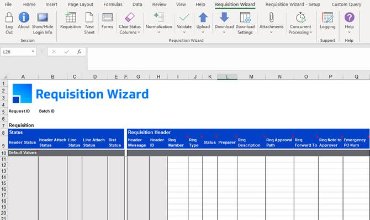Screen dimensions: 370x220
Task: Click the Log Out padlock icon
Action: [x=9, y=17]
